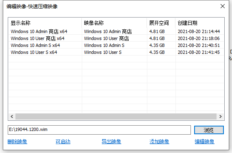Click image name cell Windows 10 Admin 商店

tap(108, 31)
